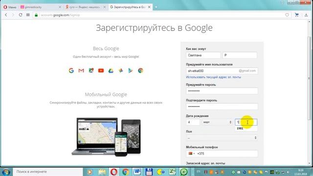Image resolution: width=313 pixels, height=176 pixels.
Task: Open the Opera taskbar icon
Action: (x=114, y=172)
